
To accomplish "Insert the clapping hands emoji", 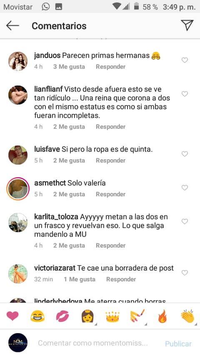I will pyautogui.click(x=188, y=316).
